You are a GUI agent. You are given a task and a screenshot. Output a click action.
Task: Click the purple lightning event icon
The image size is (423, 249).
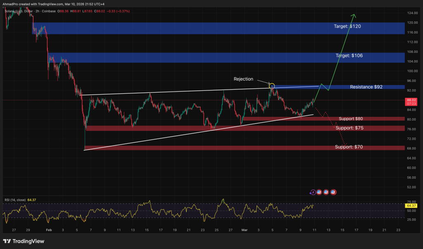pos(313,192)
